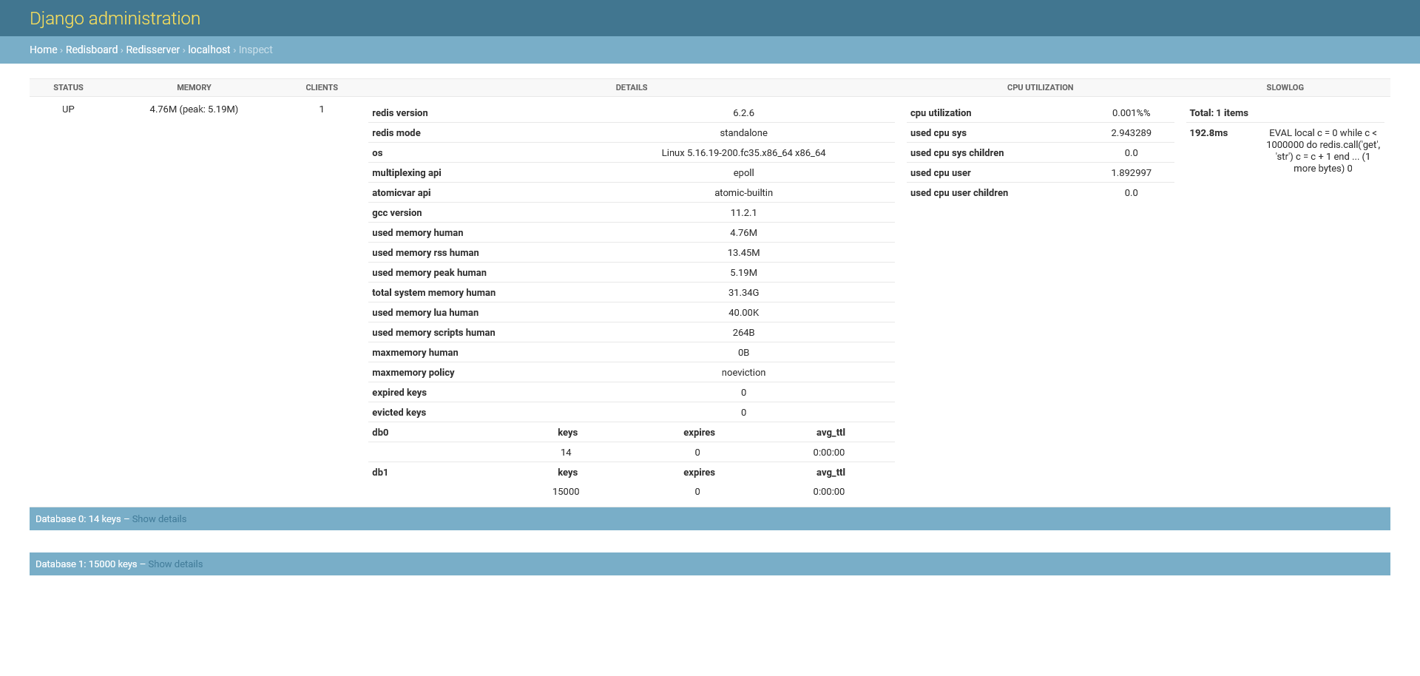
Task: Click the noeviction policy value
Action: click(x=743, y=373)
